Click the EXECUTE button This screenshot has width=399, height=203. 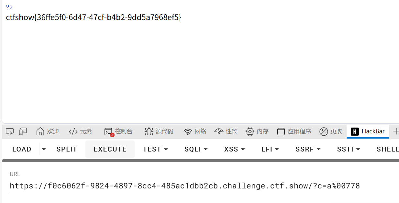(x=110, y=149)
